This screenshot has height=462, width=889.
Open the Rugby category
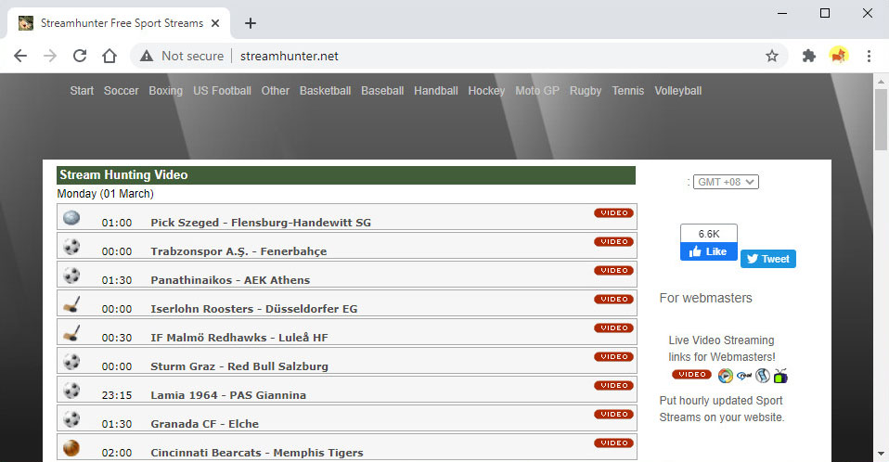click(x=586, y=91)
